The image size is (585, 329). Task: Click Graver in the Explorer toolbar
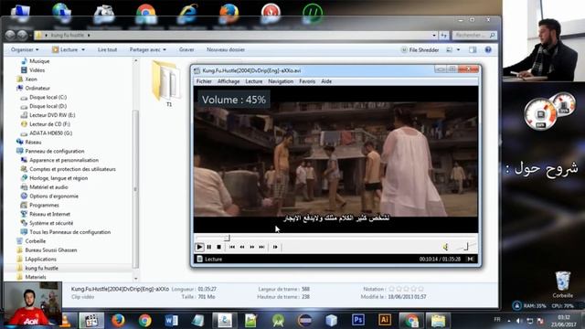coord(186,49)
